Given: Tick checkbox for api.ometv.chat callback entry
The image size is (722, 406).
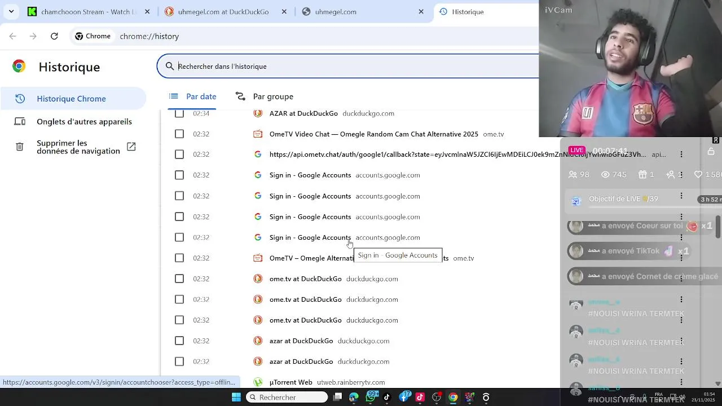Looking at the screenshot, I should coord(179,155).
